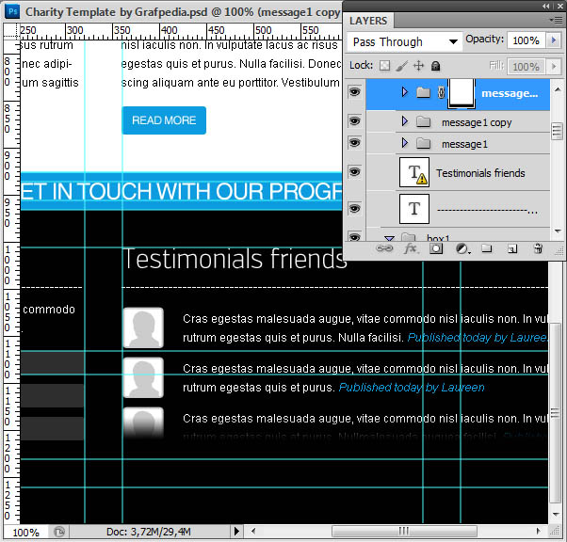Image resolution: width=567 pixels, height=542 pixels.
Task: Open the layer style fx menu
Action: [x=412, y=248]
